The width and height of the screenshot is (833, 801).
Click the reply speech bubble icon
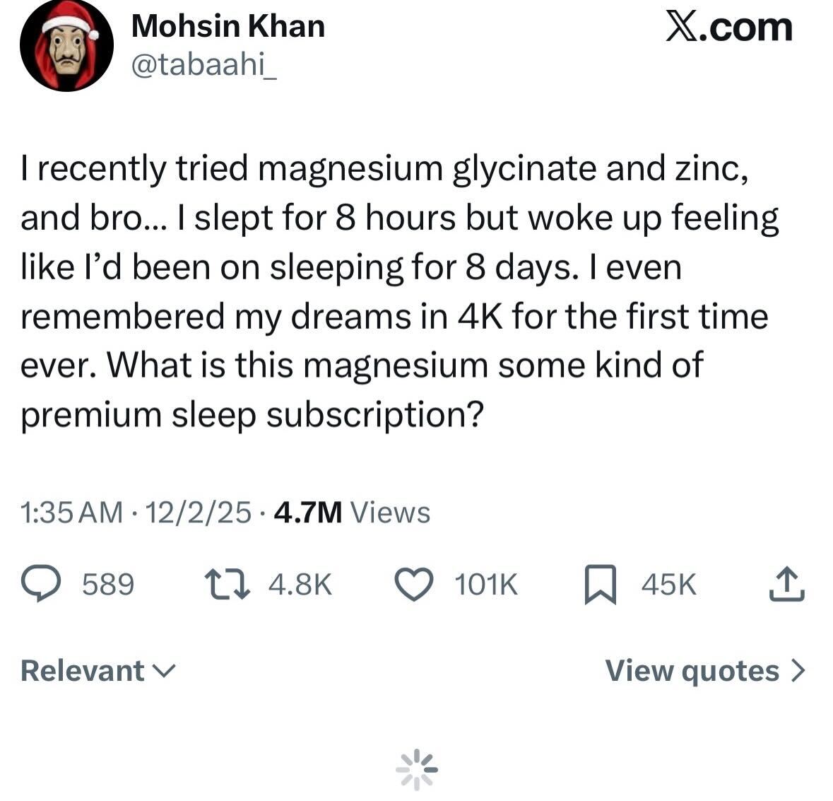tap(42, 585)
